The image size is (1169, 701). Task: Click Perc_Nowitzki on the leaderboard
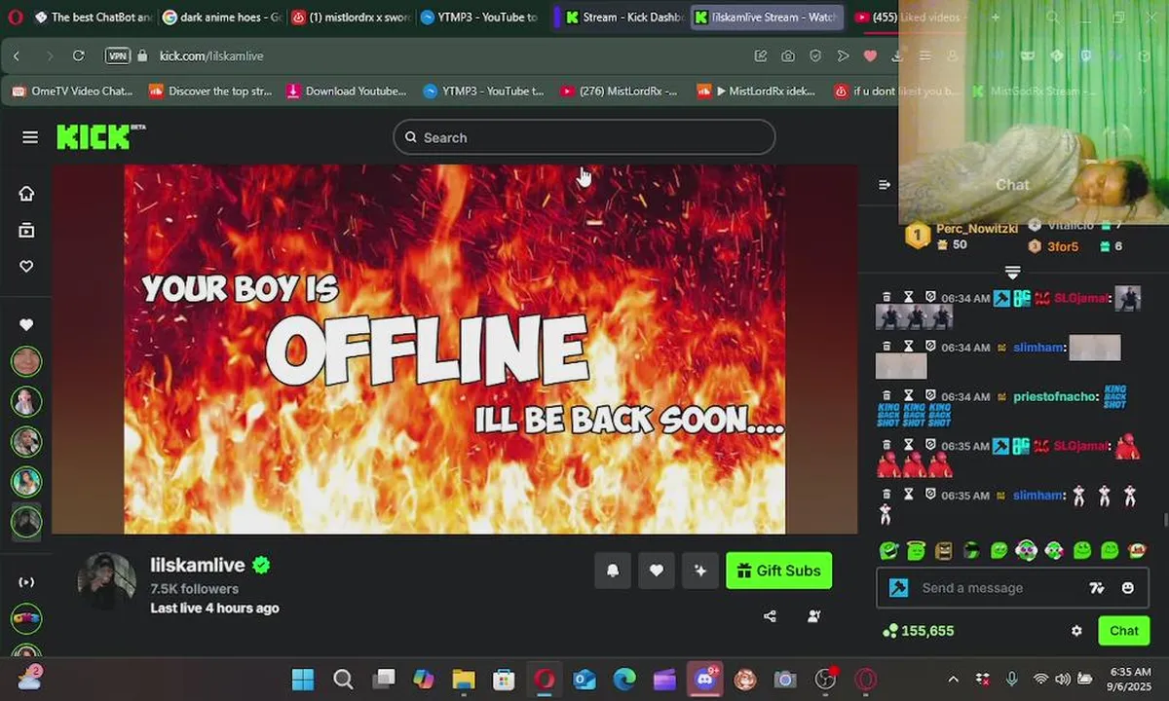click(x=976, y=229)
